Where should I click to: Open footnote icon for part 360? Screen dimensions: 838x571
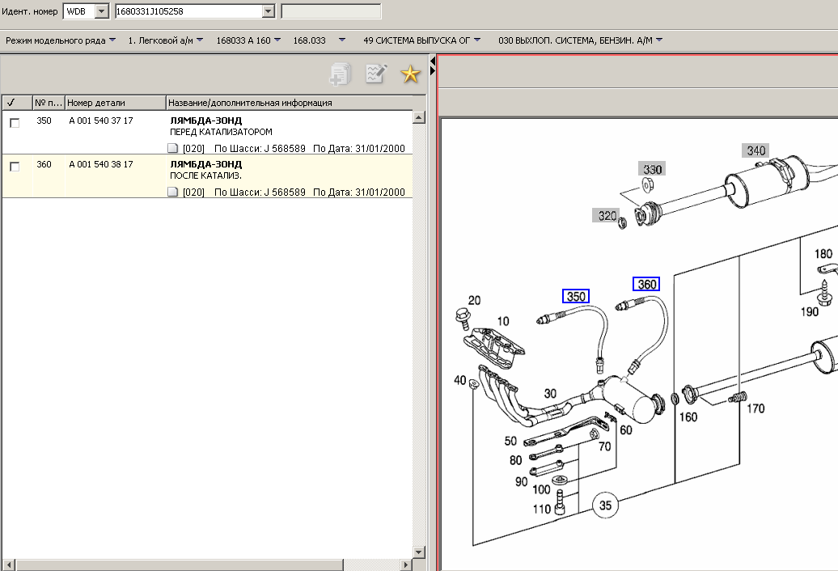point(172,192)
